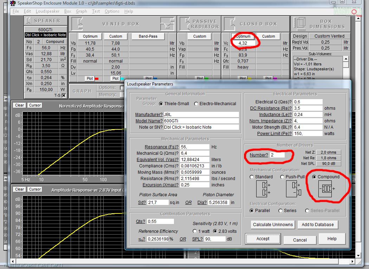Click the Vented Box Optimum button
Image resolution: width=369 pixels, height=269 pixels.
click(90, 36)
